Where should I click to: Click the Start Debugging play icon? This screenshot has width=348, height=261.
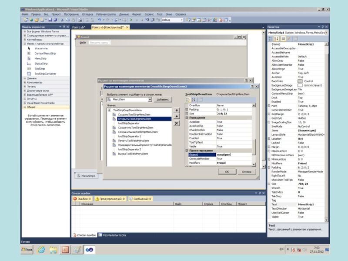click(x=131, y=20)
